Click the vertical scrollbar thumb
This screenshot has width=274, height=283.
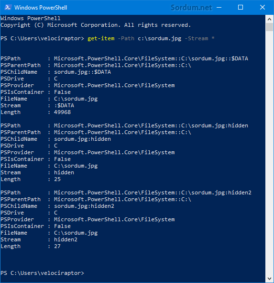tap(270, 27)
